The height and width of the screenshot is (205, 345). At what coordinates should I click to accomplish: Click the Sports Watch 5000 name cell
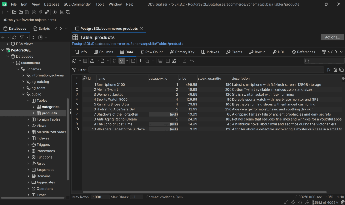[122, 99]
